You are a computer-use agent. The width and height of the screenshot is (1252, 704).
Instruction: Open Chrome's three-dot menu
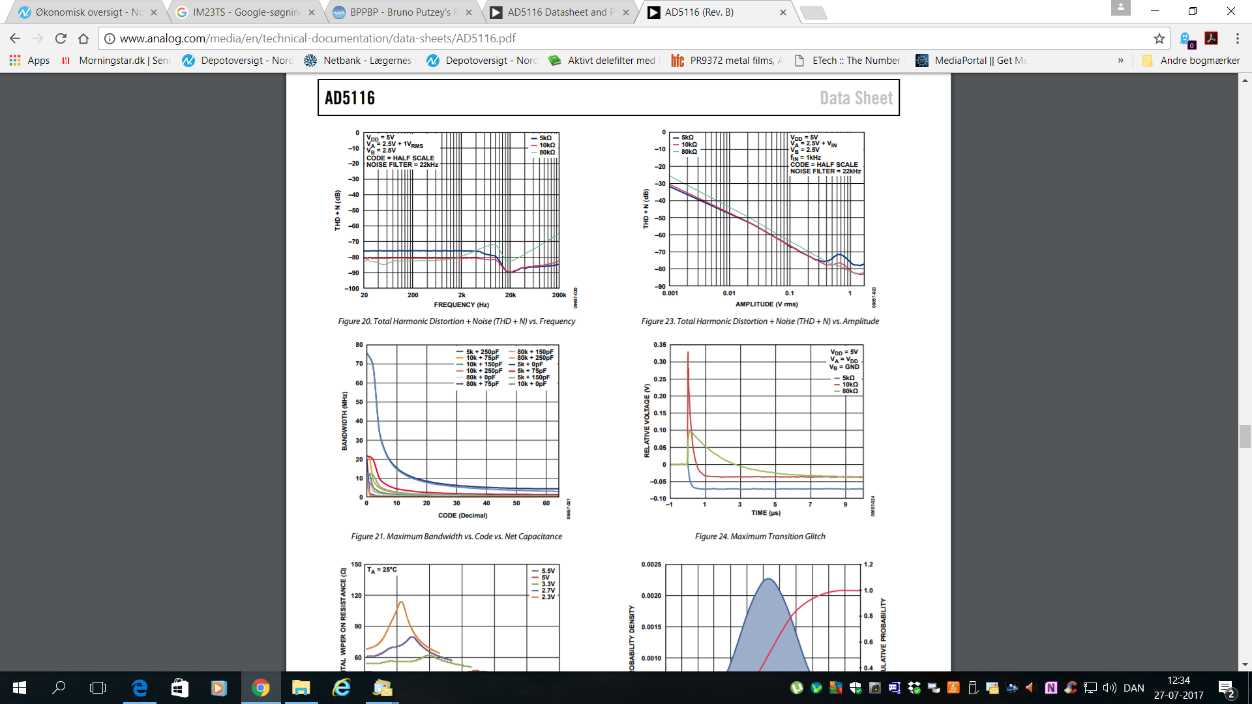click(x=1237, y=38)
